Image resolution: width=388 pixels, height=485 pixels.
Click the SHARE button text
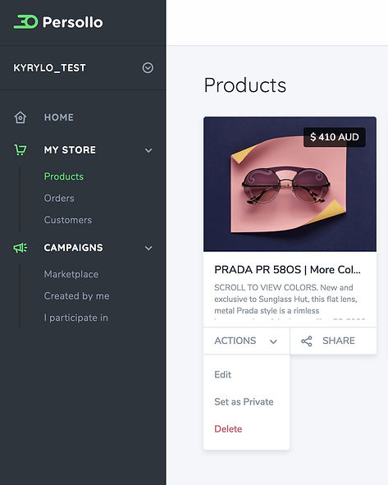(x=339, y=341)
